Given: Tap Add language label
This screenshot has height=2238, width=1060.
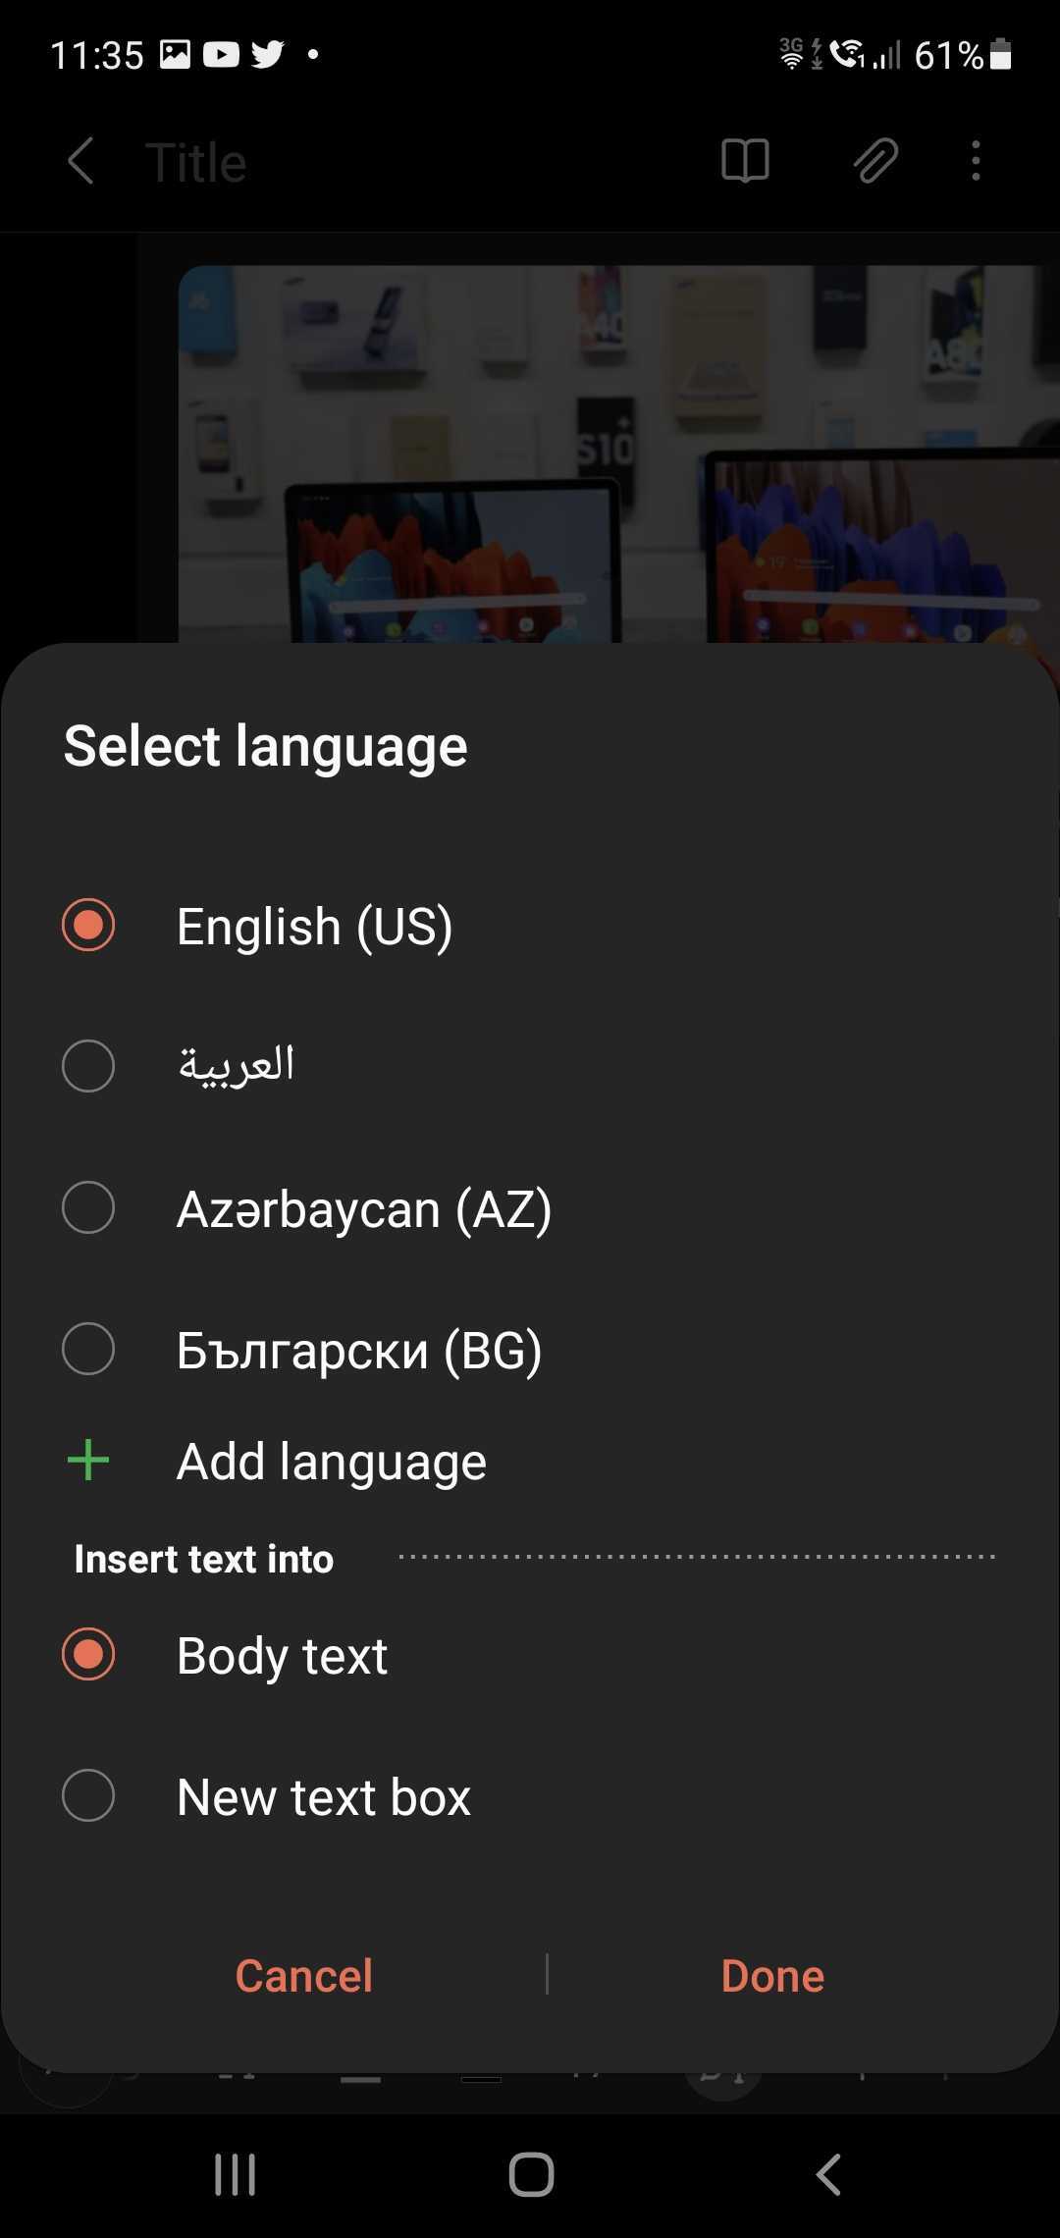Looking at the screenshot, I should tap(332, 1462).
